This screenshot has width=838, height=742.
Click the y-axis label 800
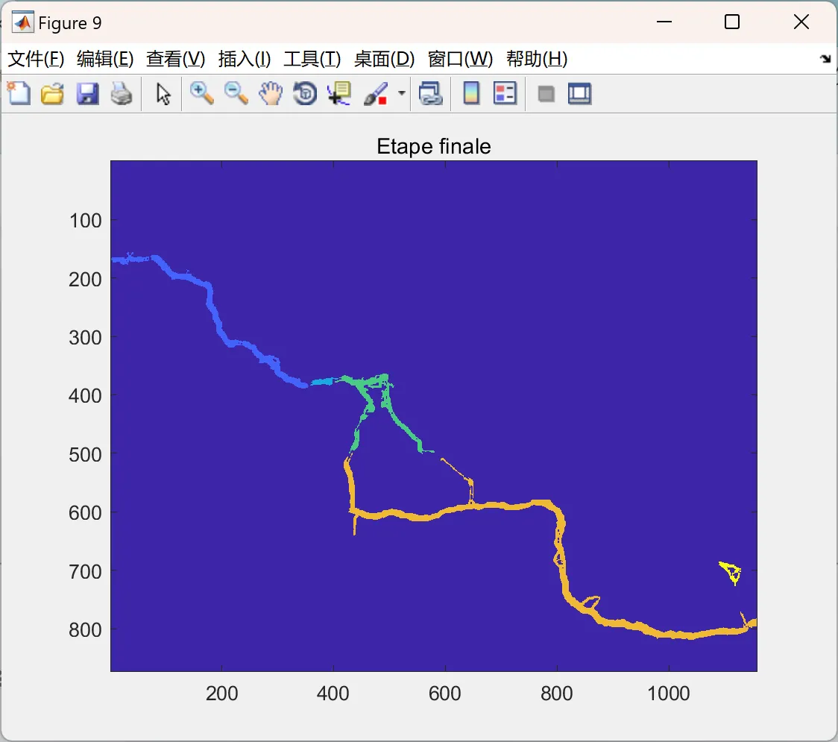[85, 630]
